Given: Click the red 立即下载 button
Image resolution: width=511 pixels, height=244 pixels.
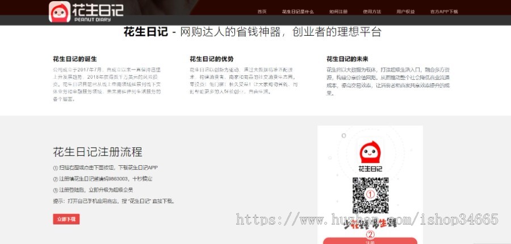Looking at the screenshot, I should [66, 219].
